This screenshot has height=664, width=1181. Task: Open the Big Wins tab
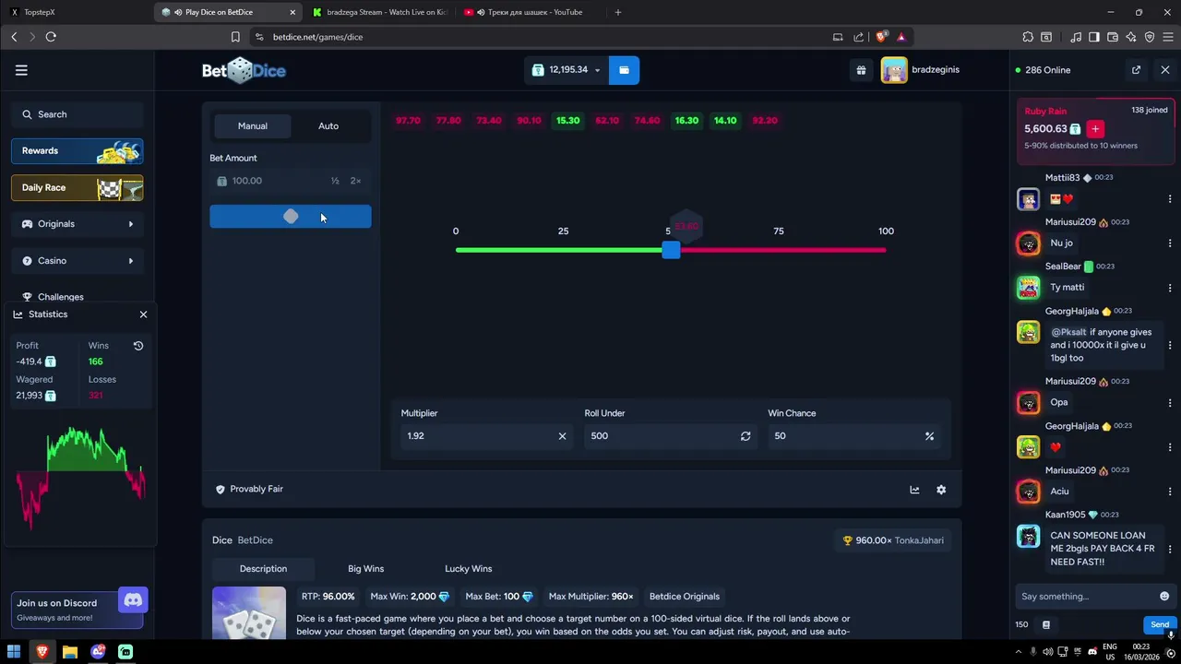(x=365, y=569)
